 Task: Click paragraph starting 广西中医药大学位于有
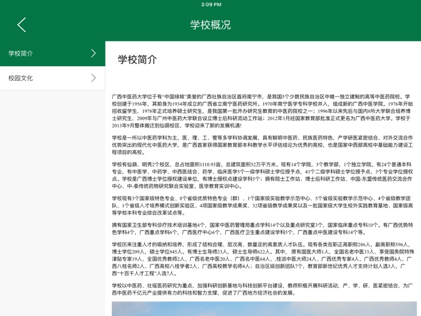tap(262, 111)
